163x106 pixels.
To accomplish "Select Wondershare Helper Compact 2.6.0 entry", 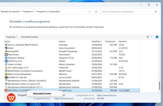I will click(24, 84).
